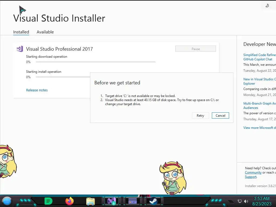Screen dimensions: 276x207
Task: Click the Installer version text
Action: click(x=260, y=186)
